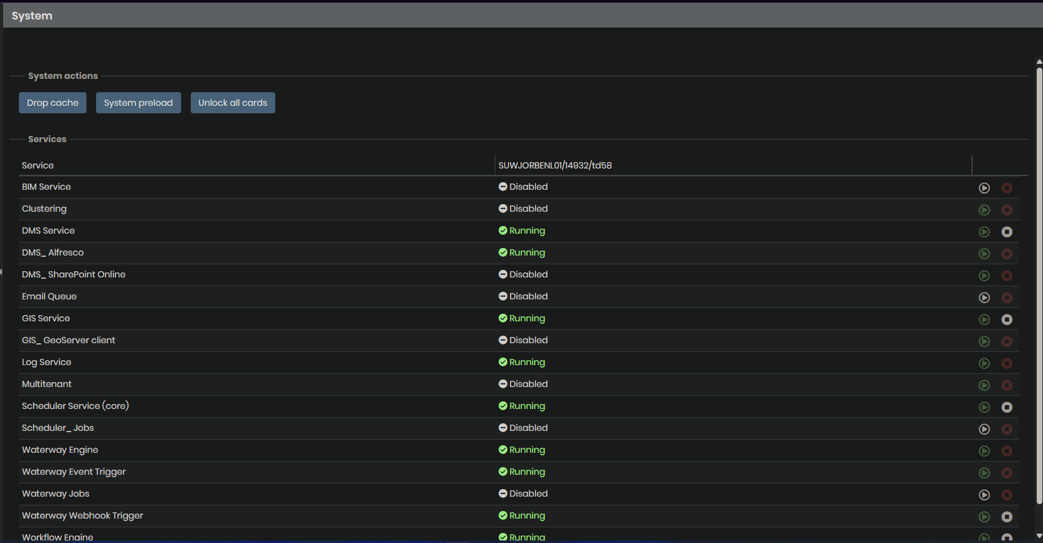Expand the collapsed left side panel

point(2,272)
